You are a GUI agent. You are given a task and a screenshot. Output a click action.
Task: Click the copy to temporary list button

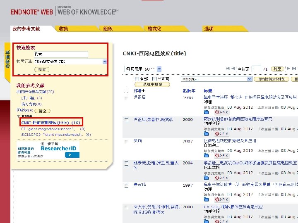pos(272,79)
